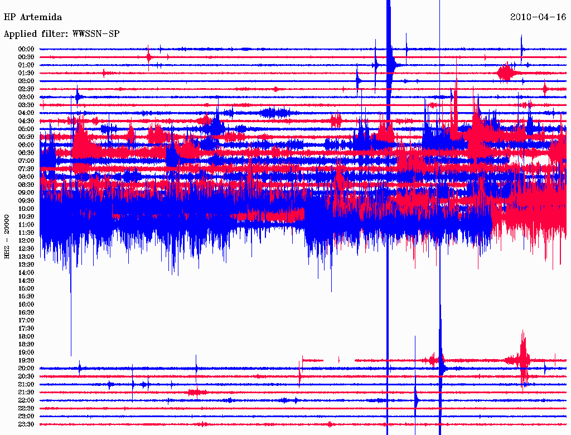Viewport: 571px width, 435px height.
Task: Click the '04:00' time label
Action: click(x=26, y=113)
